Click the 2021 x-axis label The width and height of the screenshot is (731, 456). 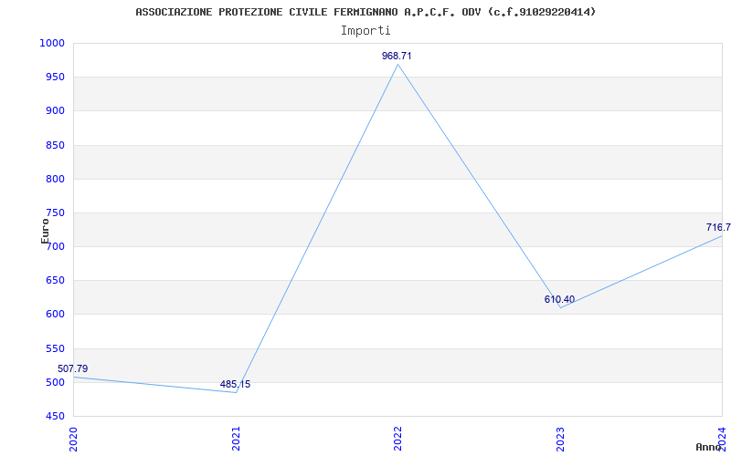[x=236, y=439]
